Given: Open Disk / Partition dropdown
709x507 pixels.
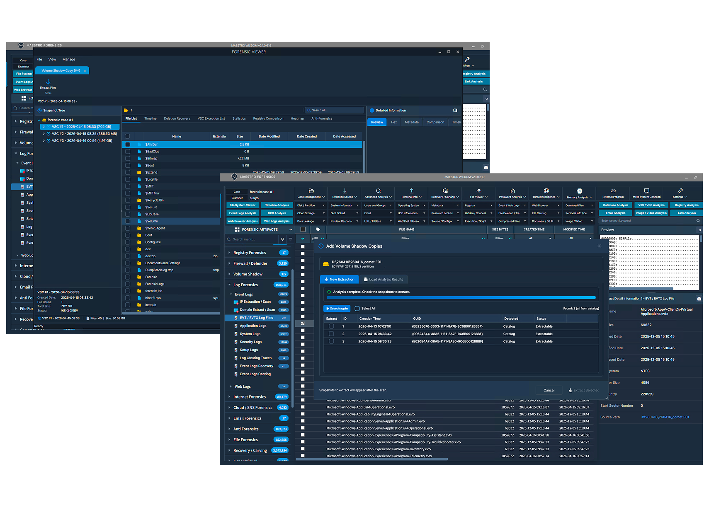Looking at the screenshot, I should coord(311,205).
